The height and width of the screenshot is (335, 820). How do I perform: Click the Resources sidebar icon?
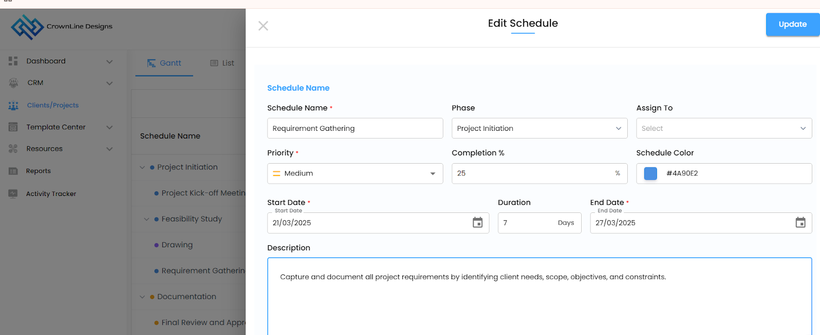pyautogui.click(x=13, y=149)
